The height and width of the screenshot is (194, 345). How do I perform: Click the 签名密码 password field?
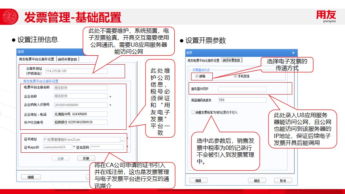pyautogui.click(x=106, y=147)
